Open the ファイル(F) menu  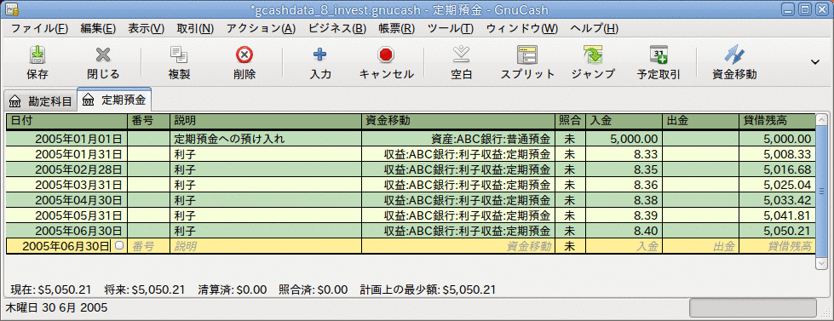click(x=39, y=29)
